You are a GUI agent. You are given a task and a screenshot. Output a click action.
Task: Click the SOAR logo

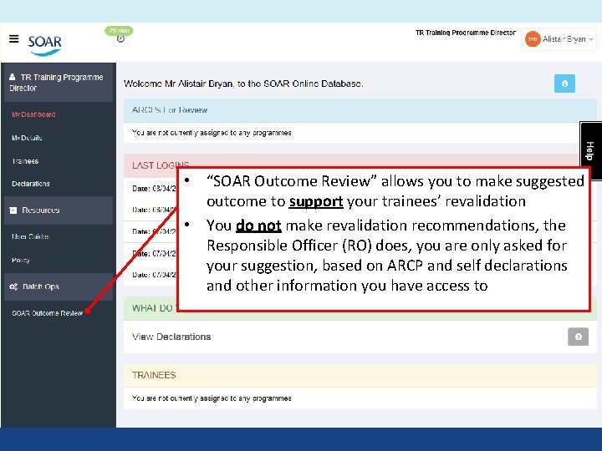point(44,45)
